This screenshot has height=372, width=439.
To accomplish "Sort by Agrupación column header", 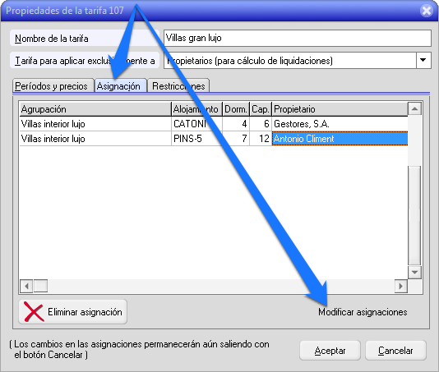I will coord(95,109).
